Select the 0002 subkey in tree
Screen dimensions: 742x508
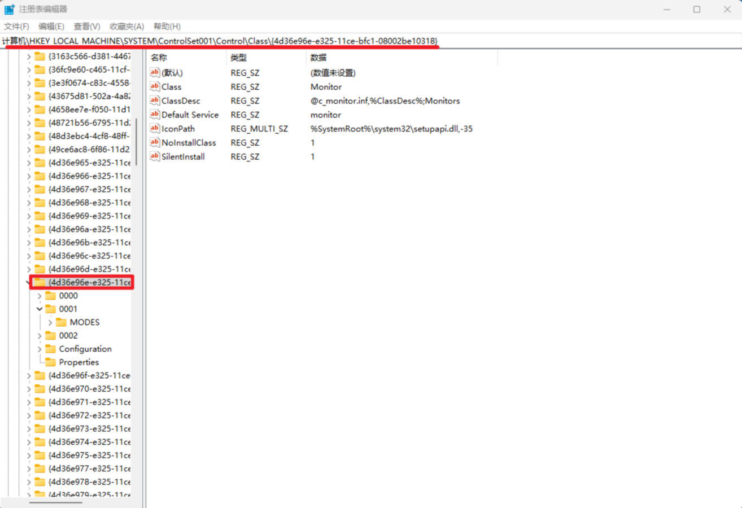(x=68, y=336)
